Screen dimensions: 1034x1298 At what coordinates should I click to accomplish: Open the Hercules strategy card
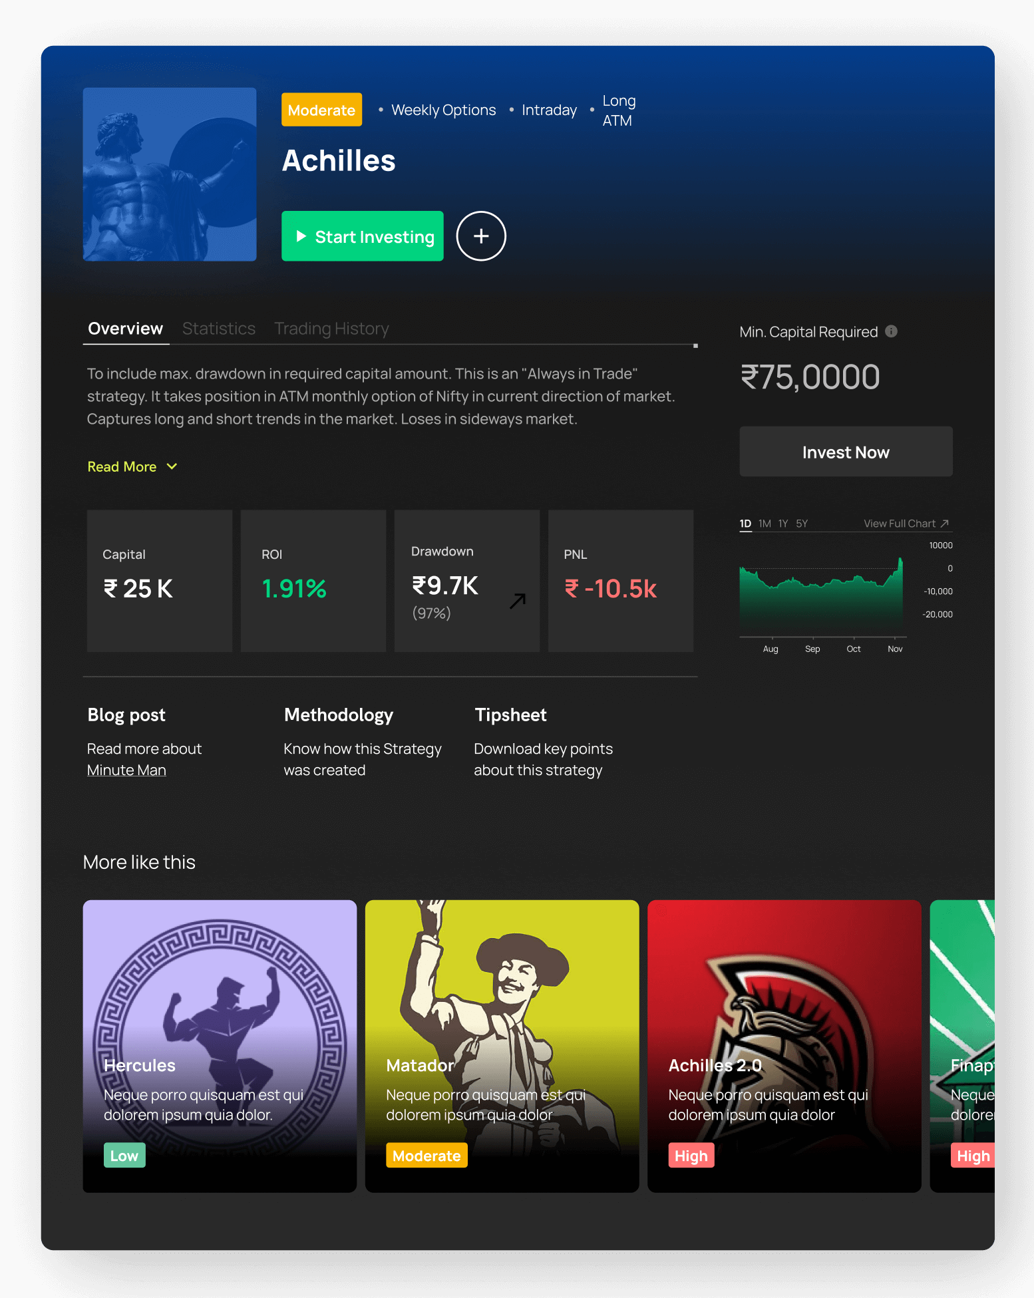point(220,1046)
